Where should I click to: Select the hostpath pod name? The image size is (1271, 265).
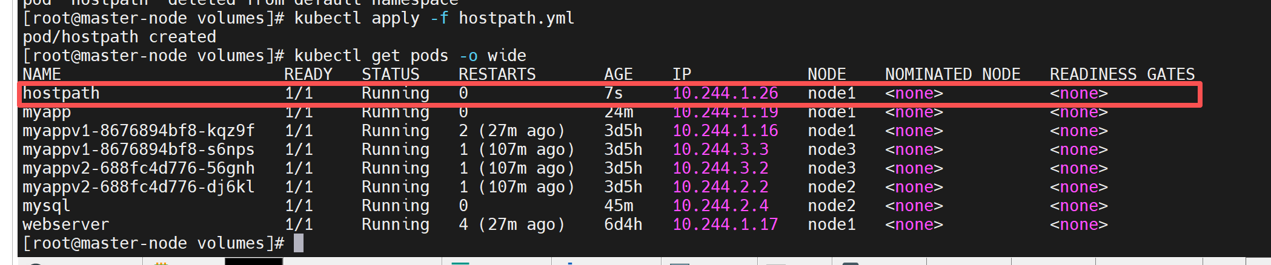coord(61,93)
